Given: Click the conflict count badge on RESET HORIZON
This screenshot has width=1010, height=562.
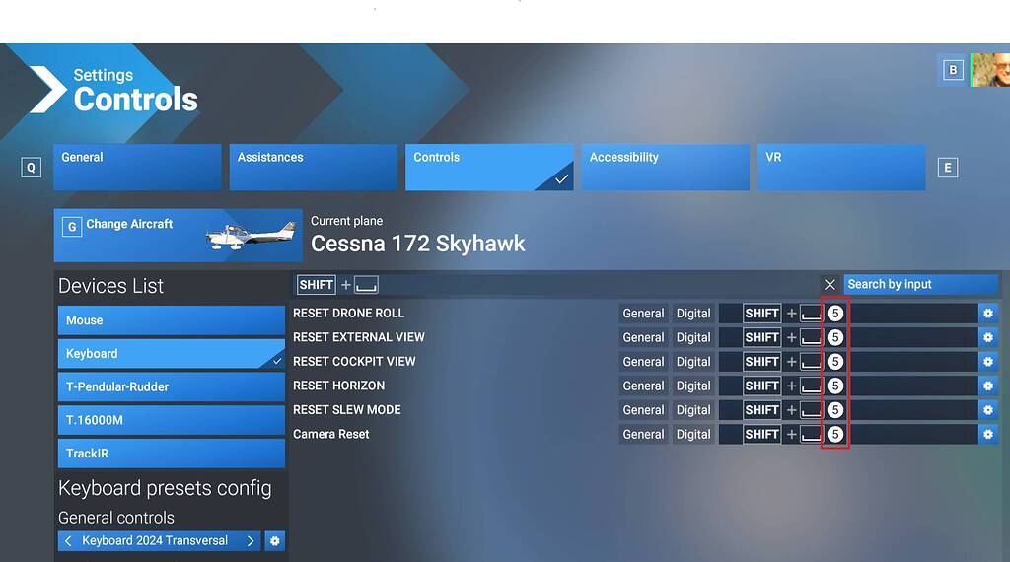Looking at the screenshot, I should (834, 386).
